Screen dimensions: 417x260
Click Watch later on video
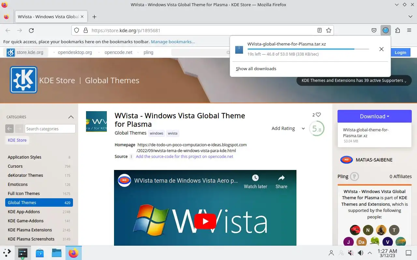255,182
